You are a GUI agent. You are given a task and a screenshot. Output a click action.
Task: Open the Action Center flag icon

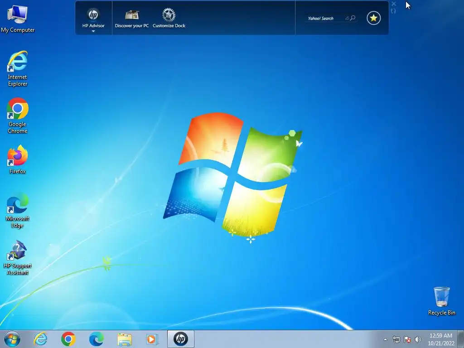point(407,339)
